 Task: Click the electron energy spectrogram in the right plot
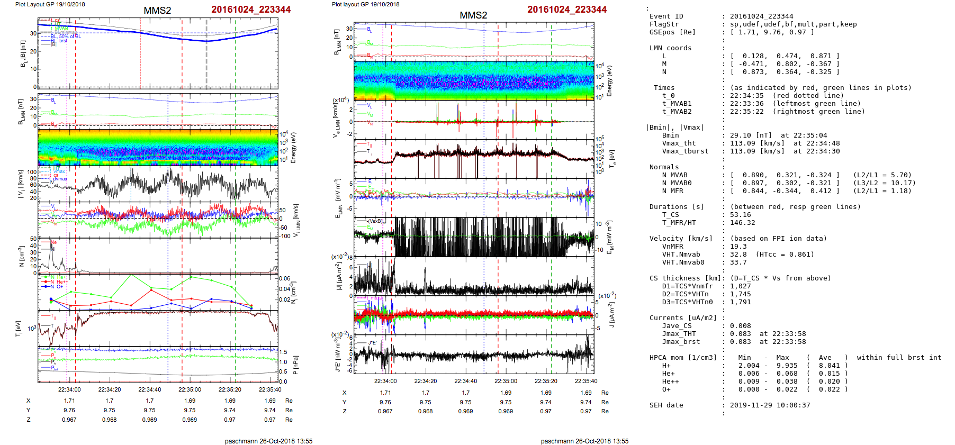474,80
